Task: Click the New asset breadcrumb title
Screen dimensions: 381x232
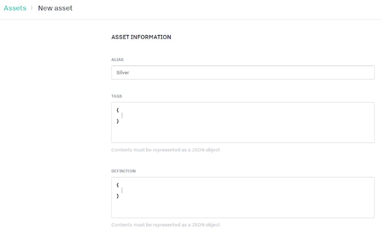Action: 55,8
